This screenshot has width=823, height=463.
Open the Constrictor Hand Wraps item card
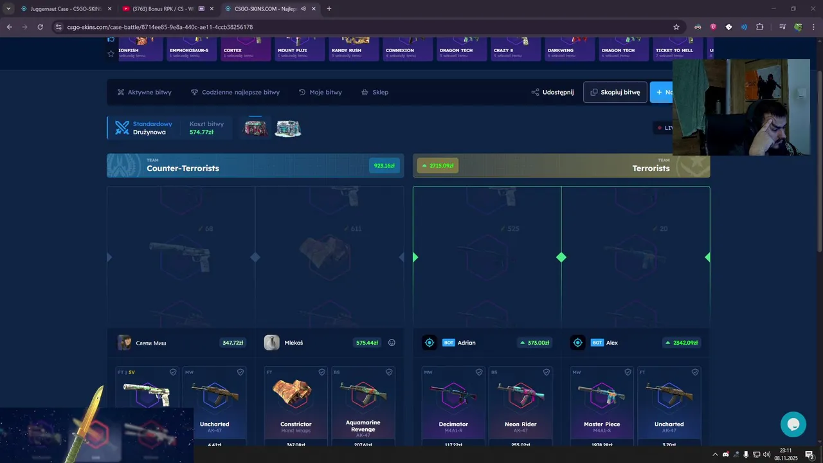click(296, 406)
